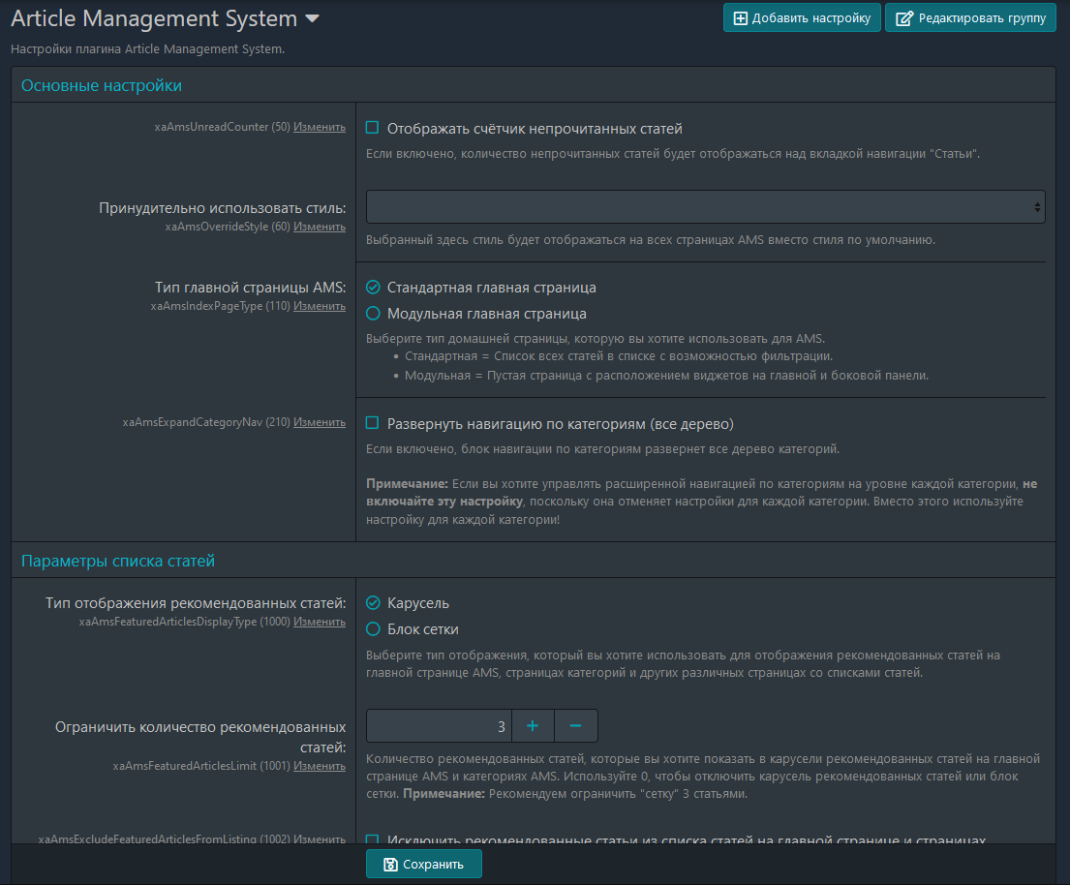Click Изменить link for xaAmsFeaturedArticlesLimit
Image resolution: width=1070 pixels, height=885 pixels.
(320, 766)
